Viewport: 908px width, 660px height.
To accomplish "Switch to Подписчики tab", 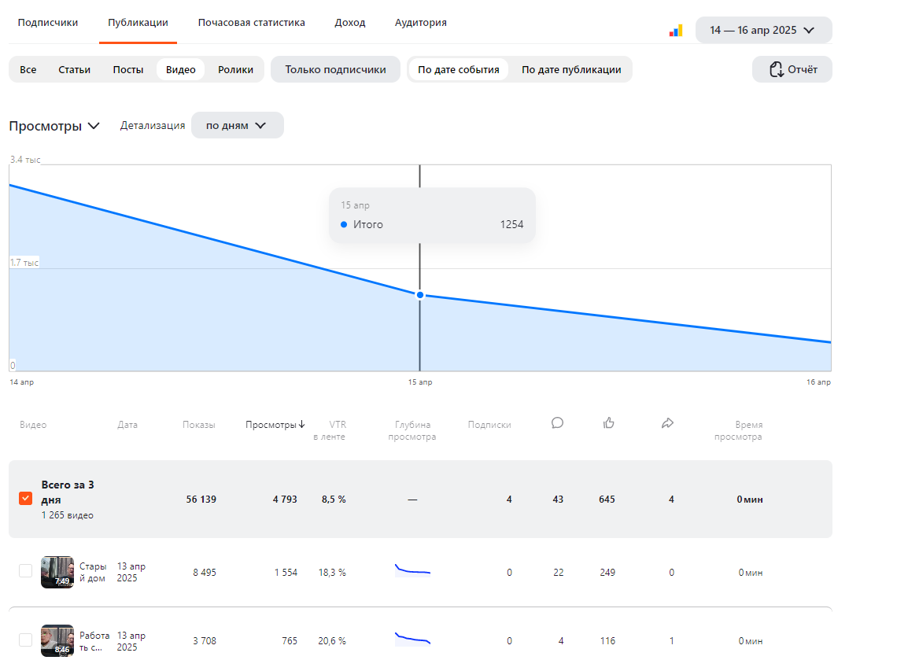I will tap(47, 23).
